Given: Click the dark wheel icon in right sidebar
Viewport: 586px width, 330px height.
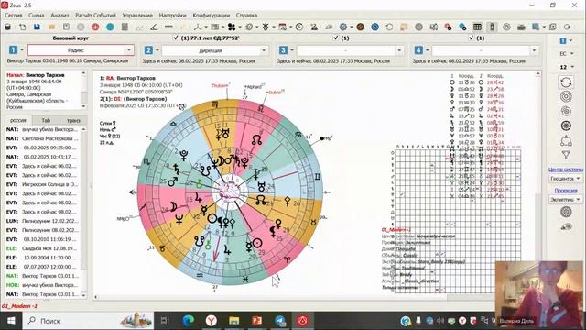Looking at the screenshot, I should (566, 126).
